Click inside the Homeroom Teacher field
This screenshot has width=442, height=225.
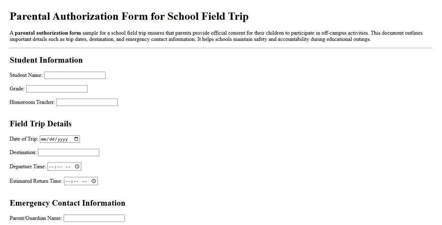click(x=86, y=102)
